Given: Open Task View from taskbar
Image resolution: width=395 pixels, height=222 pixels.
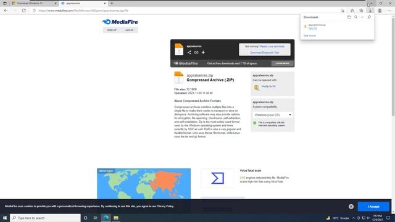Looking at the screenshot, I should click(x=96, y=218).
